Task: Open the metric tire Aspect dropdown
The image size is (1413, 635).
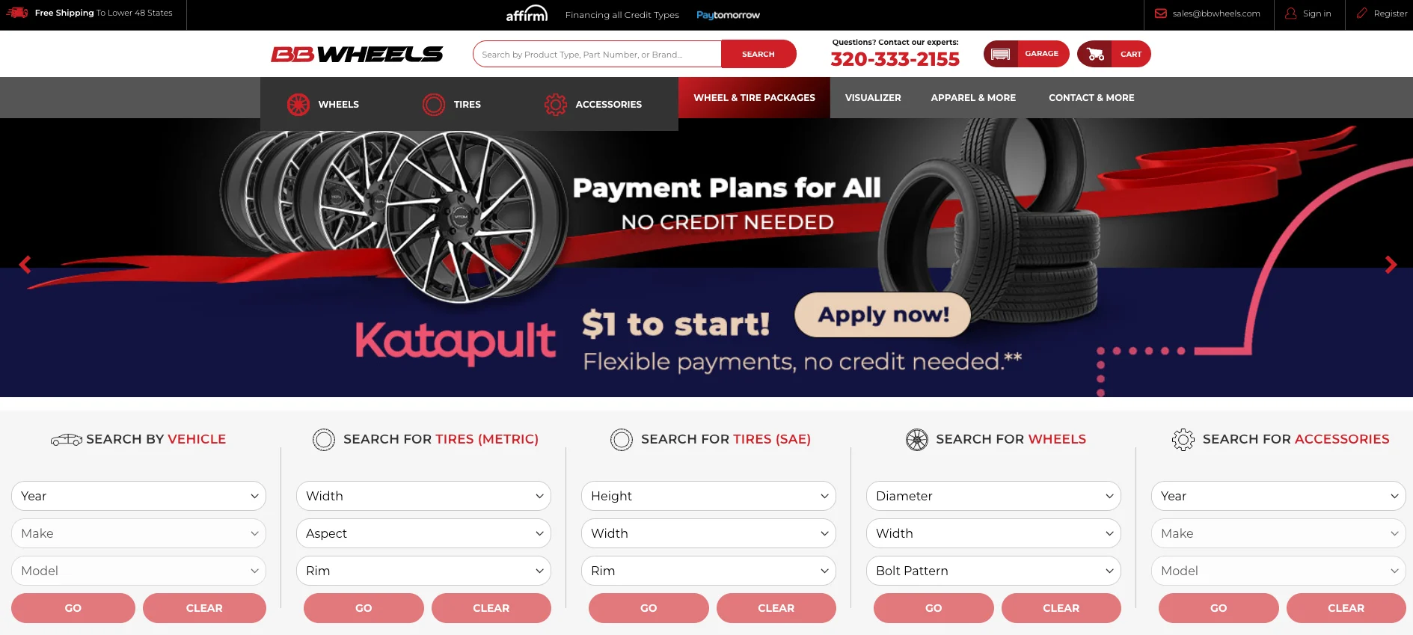Action: click(x=423, y=533)
